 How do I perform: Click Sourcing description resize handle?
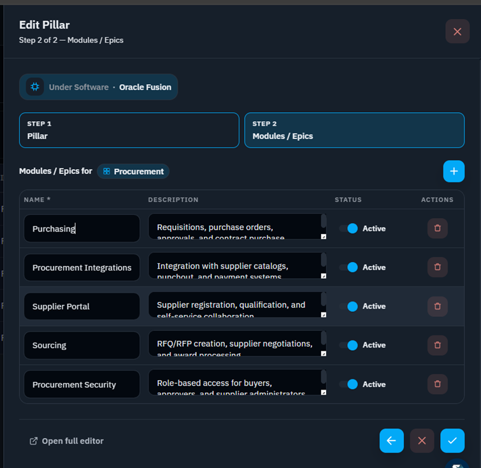324,354
